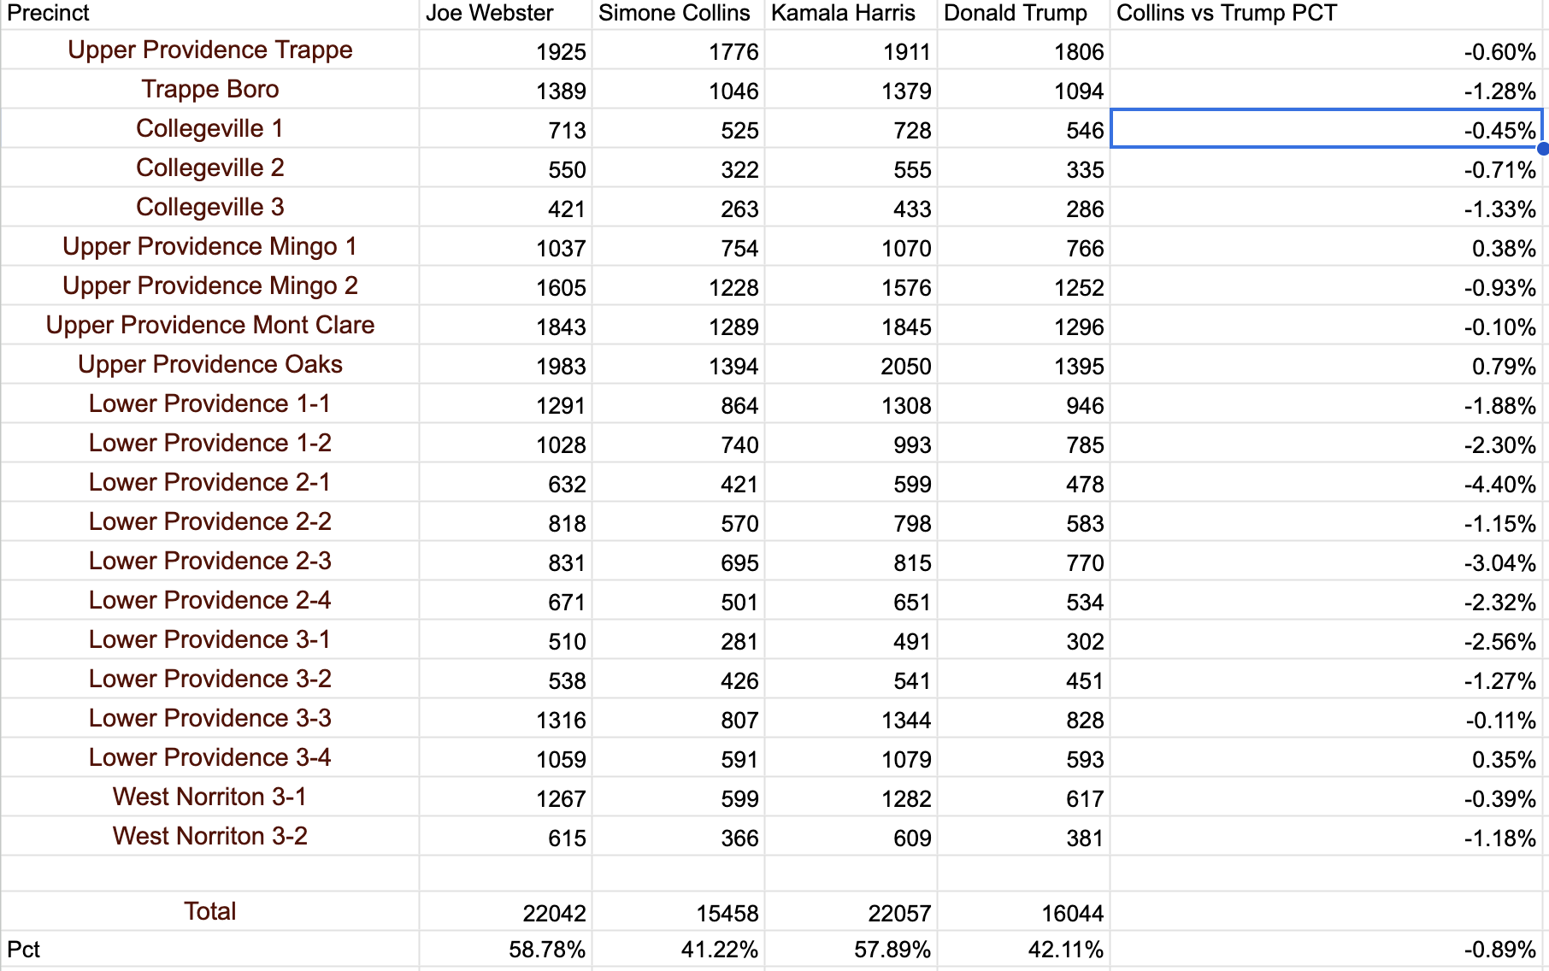
Task: Open the Collegeville 1 precinct link
Action: point(210,128)
